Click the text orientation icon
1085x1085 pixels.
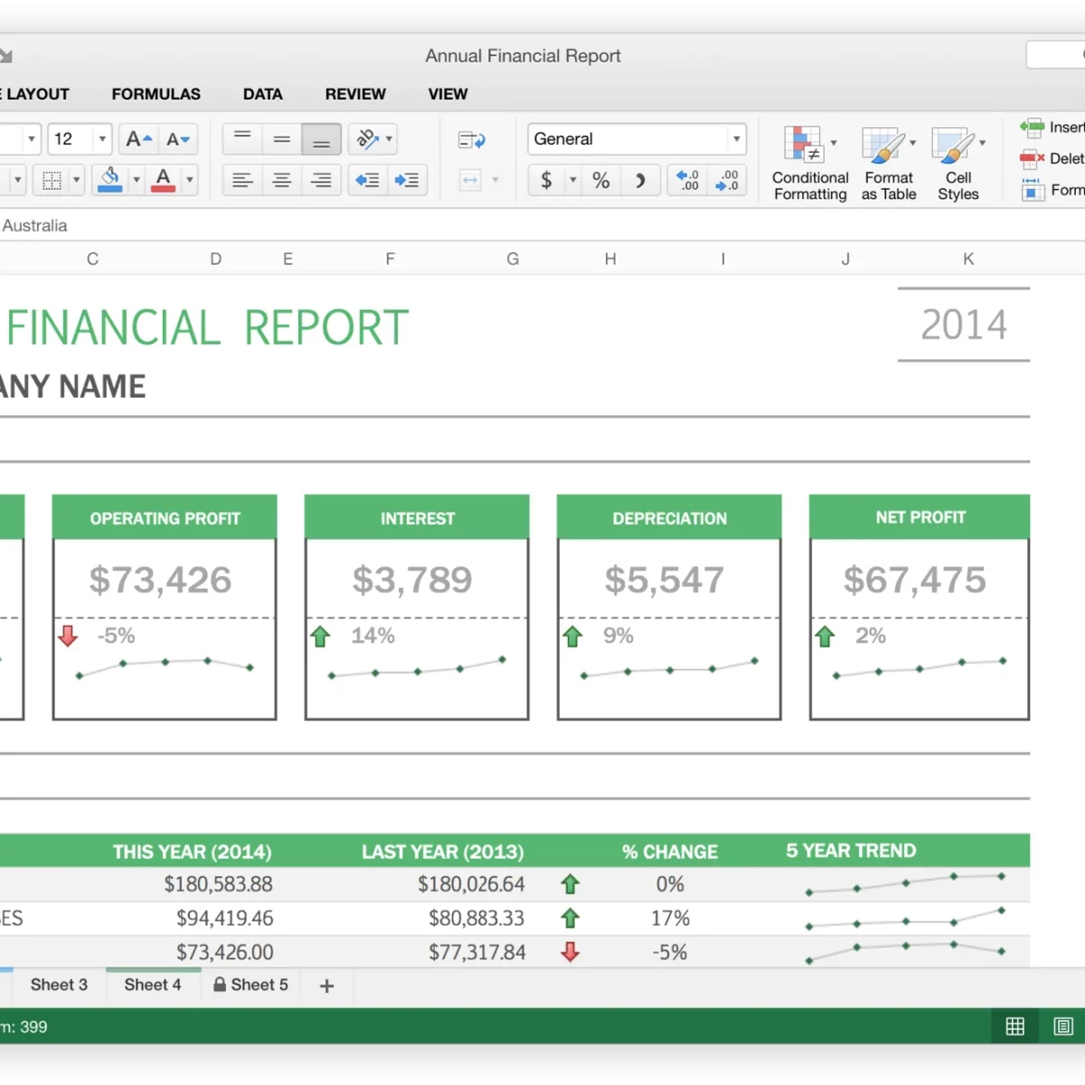point(366,139)
